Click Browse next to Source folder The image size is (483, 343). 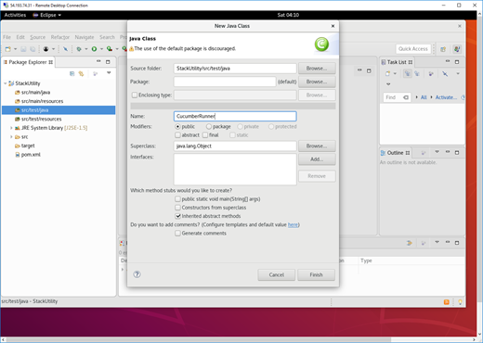[x=317, y=69]
